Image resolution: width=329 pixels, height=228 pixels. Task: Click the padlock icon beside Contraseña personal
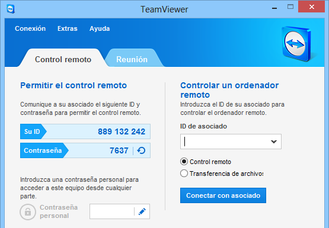[x=28, y=212]
